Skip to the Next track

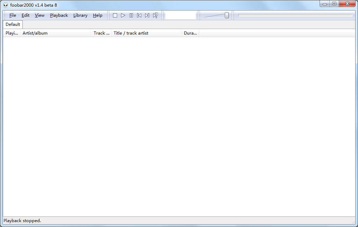pos(147,15)
